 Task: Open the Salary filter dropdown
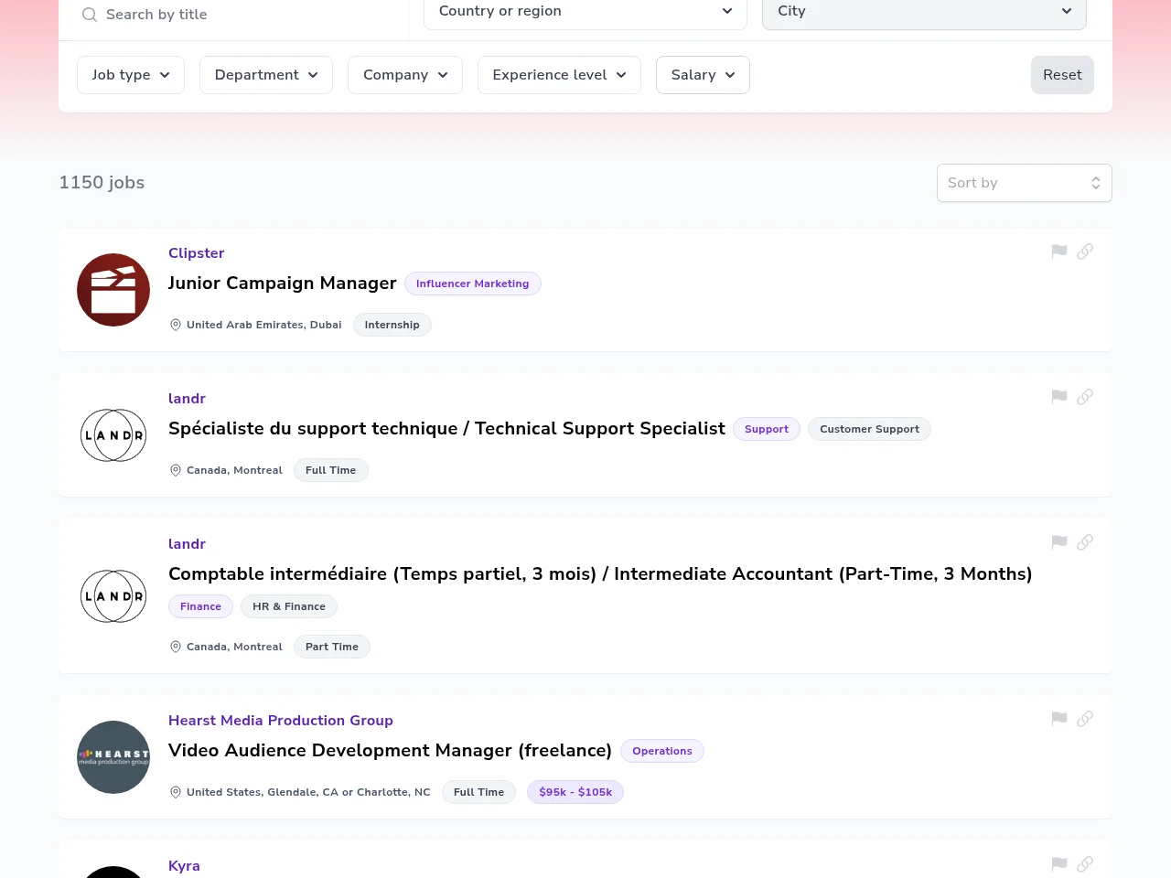[x=703, y=75]
